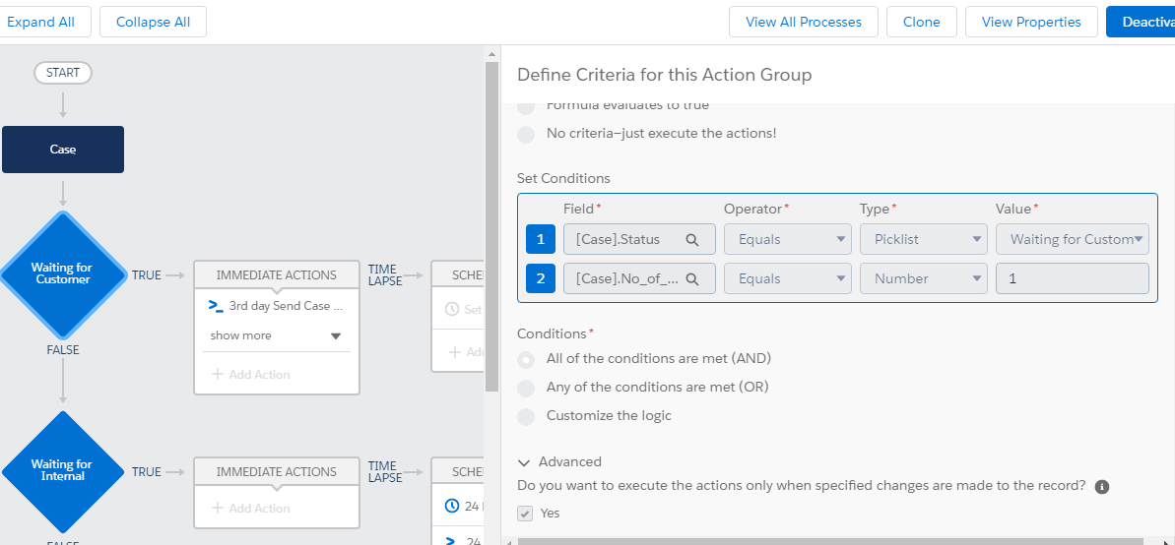Expand "show more" in Immediate Actions
The image size is (1175, 545).
pos(277,335)
